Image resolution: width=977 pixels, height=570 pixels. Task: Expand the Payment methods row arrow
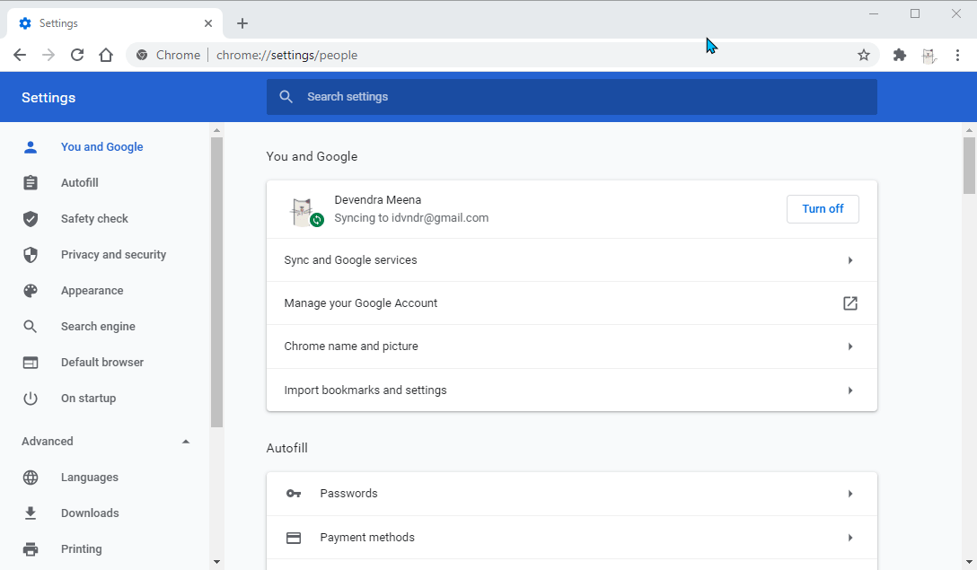849,538
